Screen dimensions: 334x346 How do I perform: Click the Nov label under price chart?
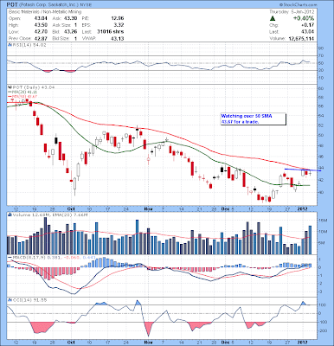click(x=148, y=208)
